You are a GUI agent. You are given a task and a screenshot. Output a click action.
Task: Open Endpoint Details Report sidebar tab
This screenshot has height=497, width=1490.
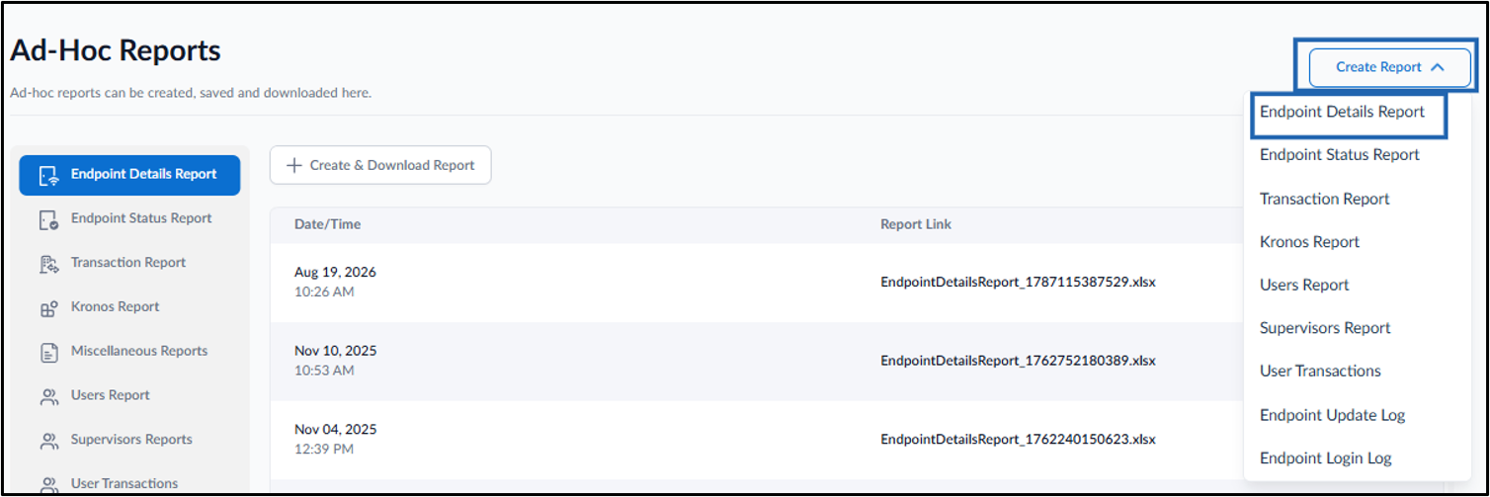[129, 175]
